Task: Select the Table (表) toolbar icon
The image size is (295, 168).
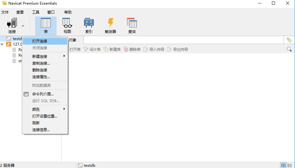Action: click(x=46, y=26)
